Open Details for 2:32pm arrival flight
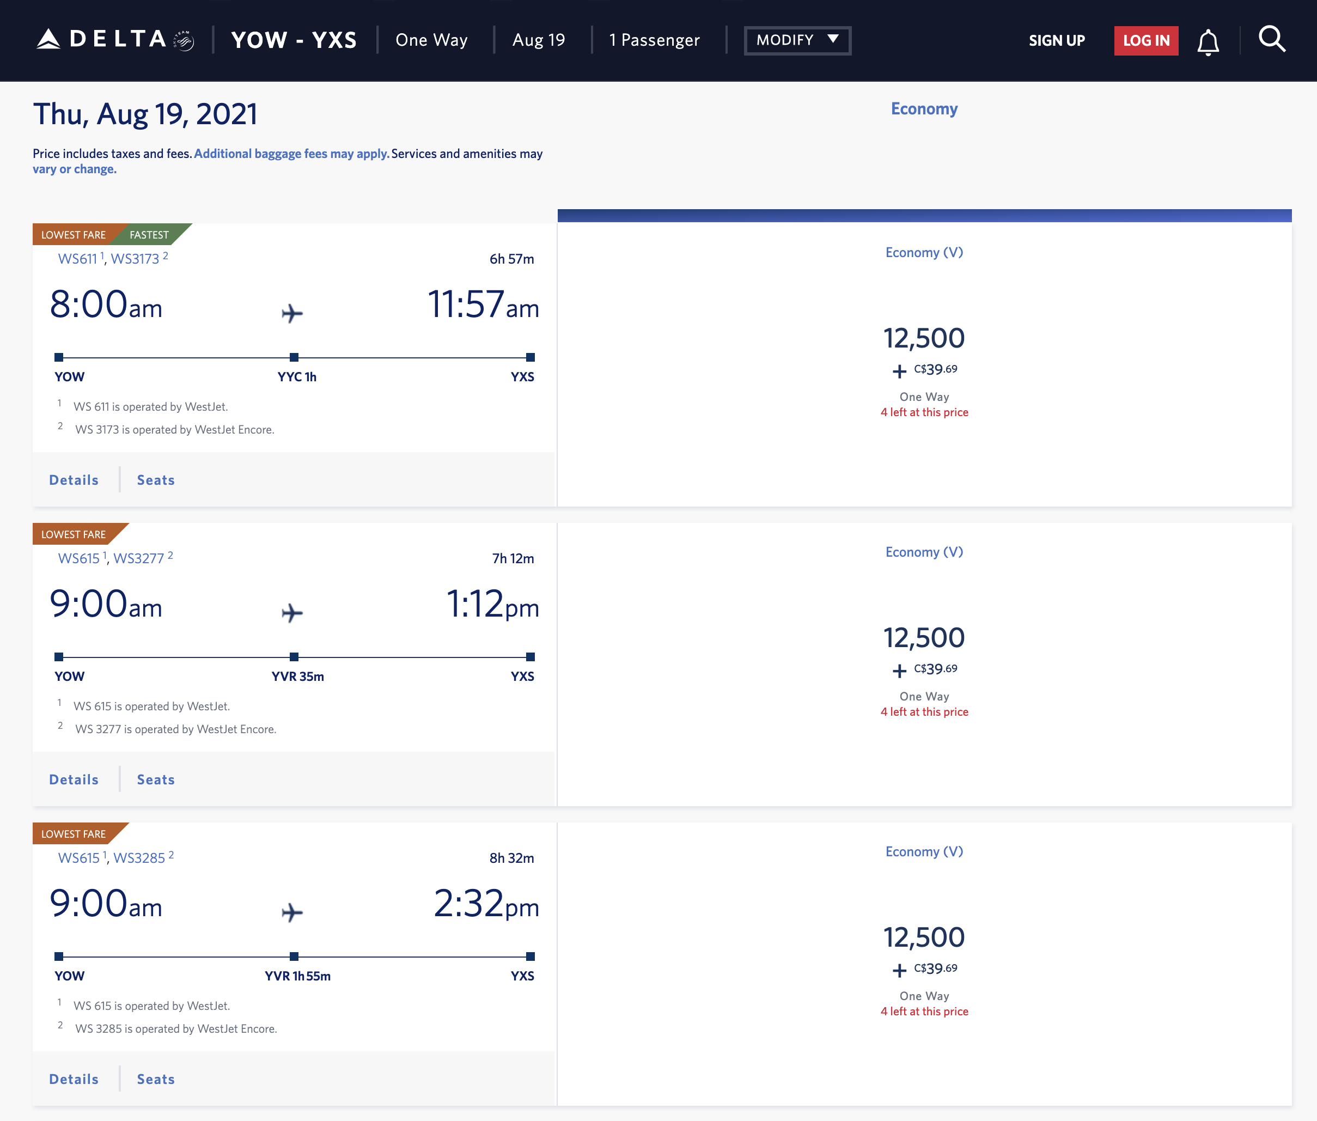 (74, 1079)
